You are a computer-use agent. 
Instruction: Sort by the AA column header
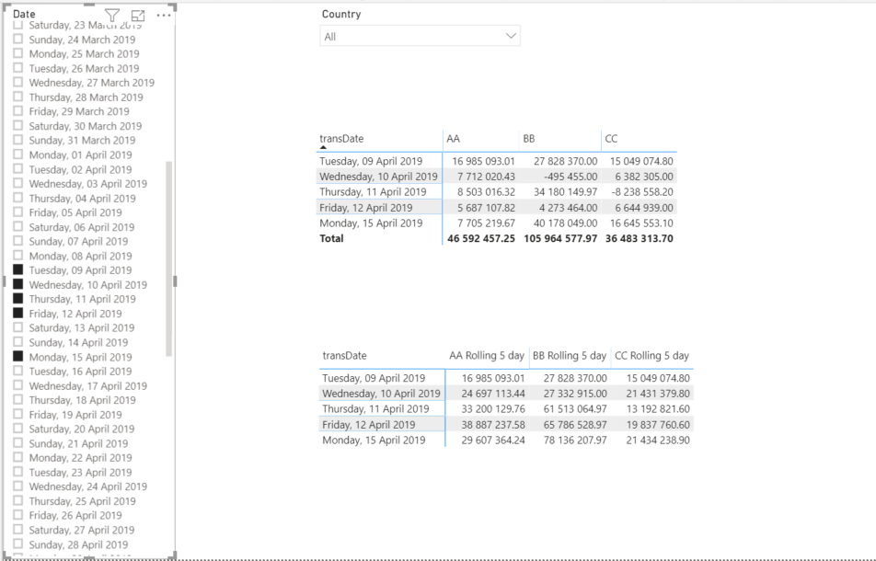click(x=453, y=139)
